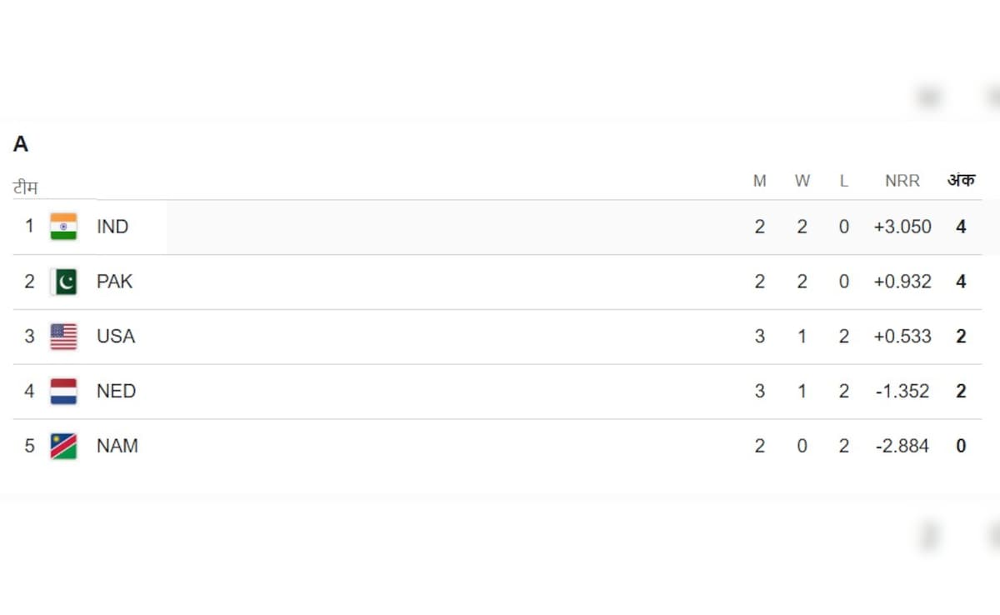Select the NED team name
1000x615 pixels.
(x=116, y=392)
